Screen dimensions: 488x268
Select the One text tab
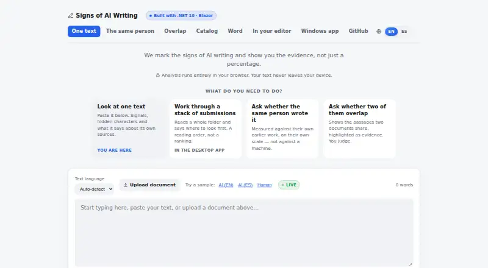tap(84, 31)
